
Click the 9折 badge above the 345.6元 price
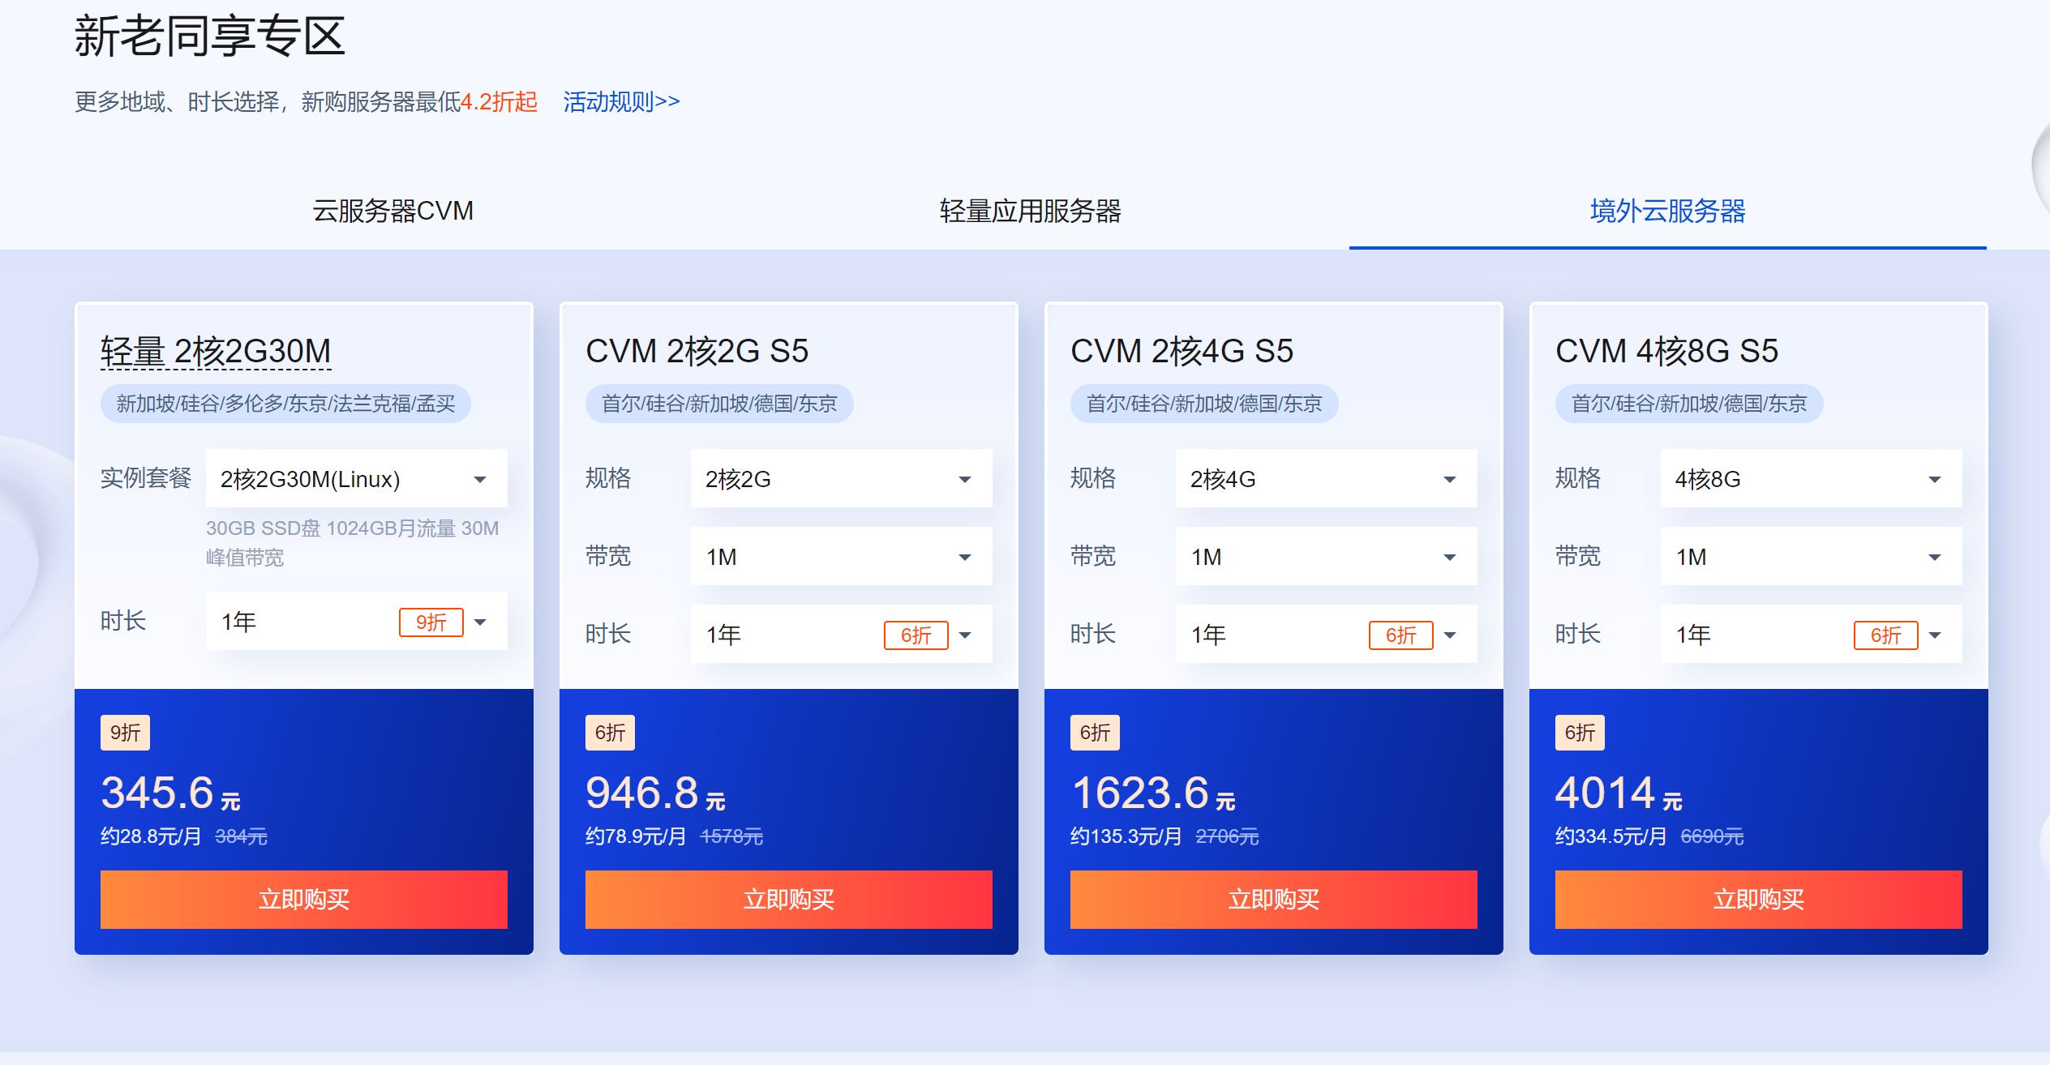click(125, 733)
